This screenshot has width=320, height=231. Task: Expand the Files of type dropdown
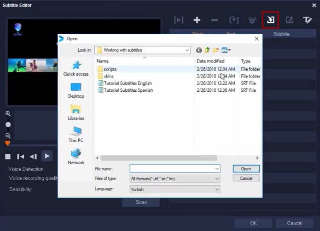pyautogui.click(x=217, y=178)
